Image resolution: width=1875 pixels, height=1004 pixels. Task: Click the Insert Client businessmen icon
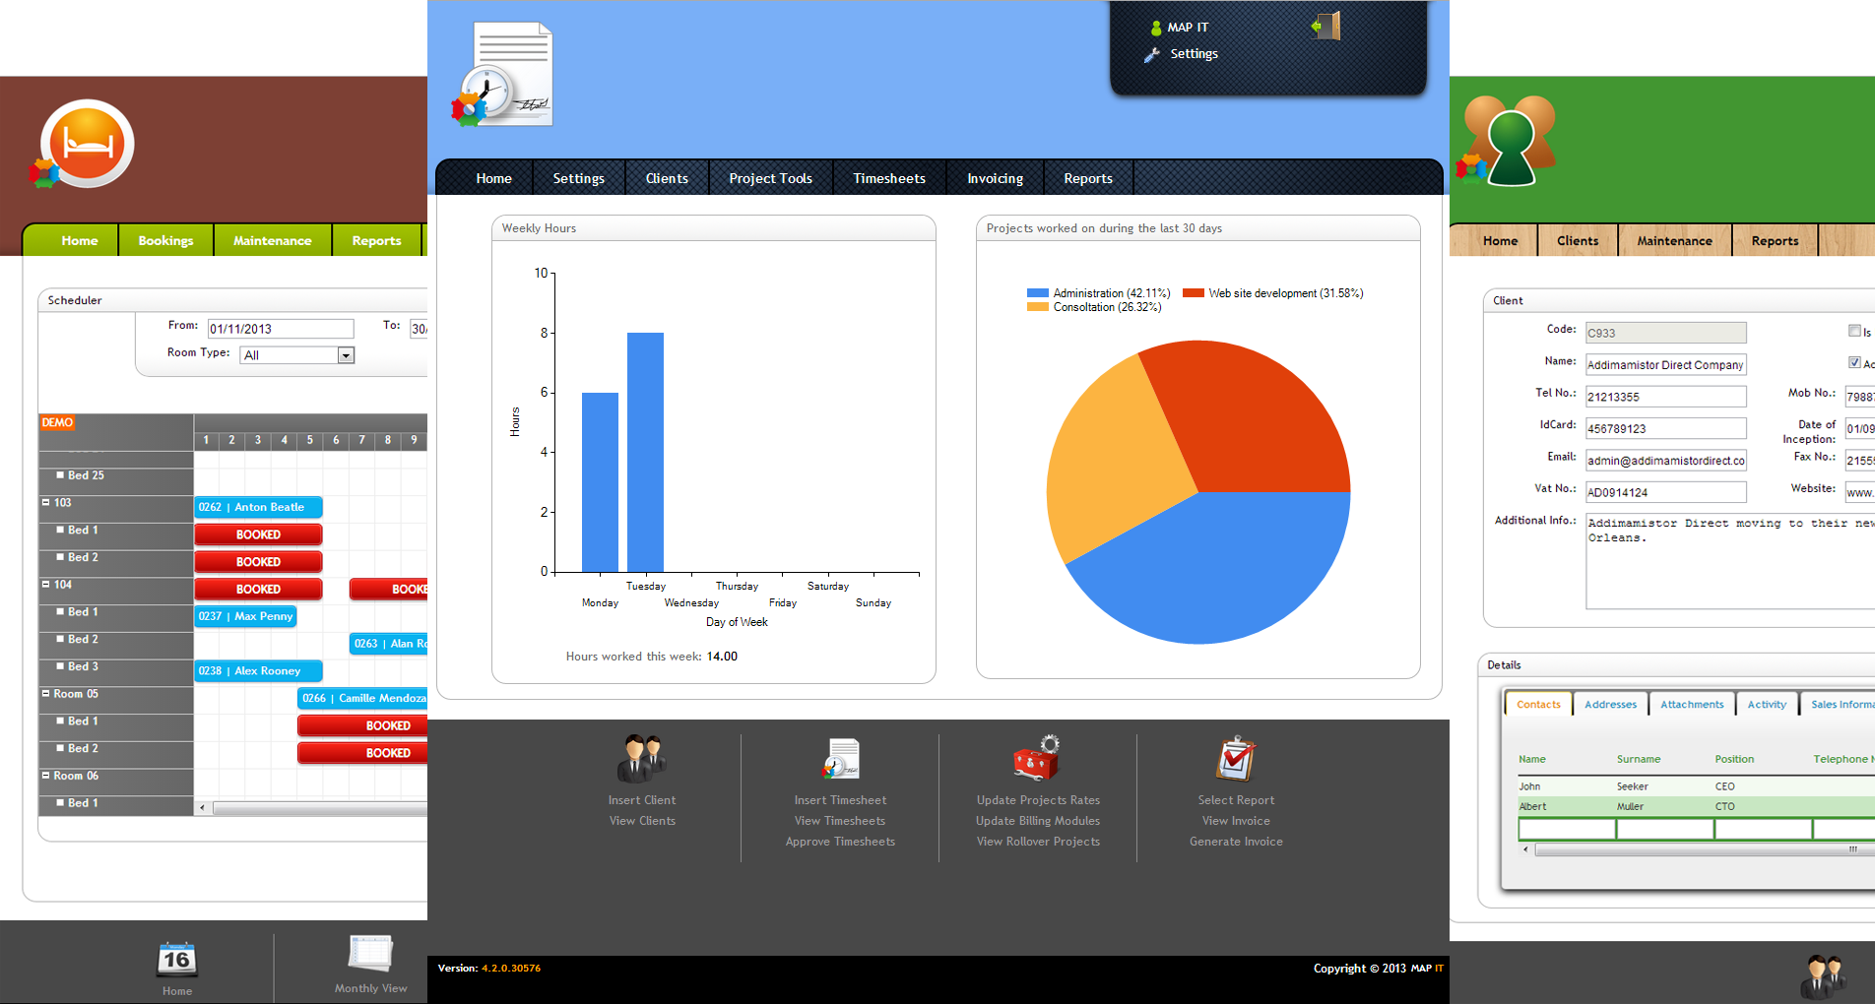coord(642,759)
